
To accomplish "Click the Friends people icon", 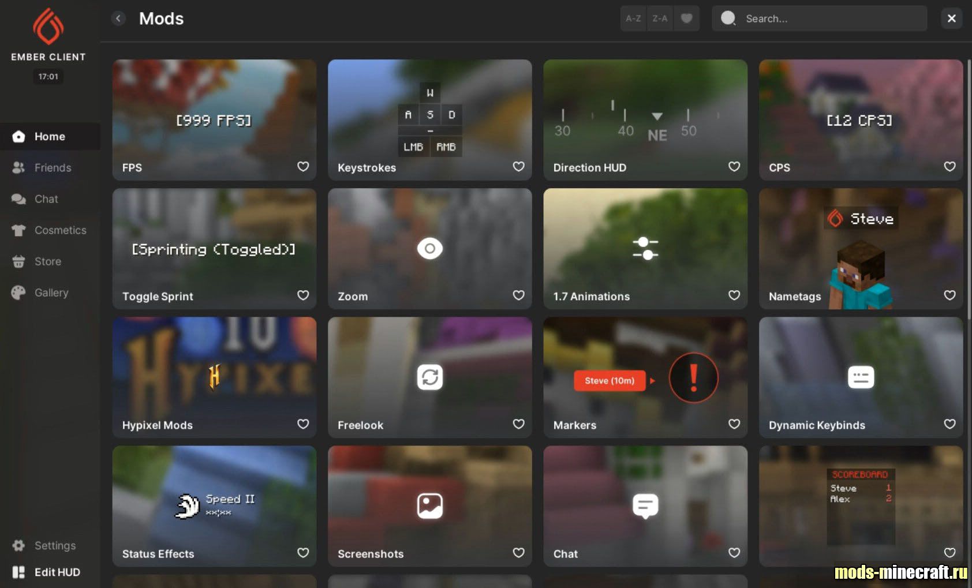I will (18, 168).
